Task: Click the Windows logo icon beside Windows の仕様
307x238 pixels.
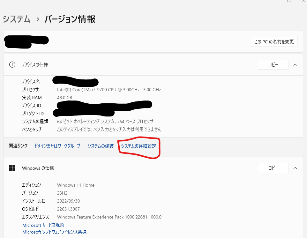Action: [12, 168]
